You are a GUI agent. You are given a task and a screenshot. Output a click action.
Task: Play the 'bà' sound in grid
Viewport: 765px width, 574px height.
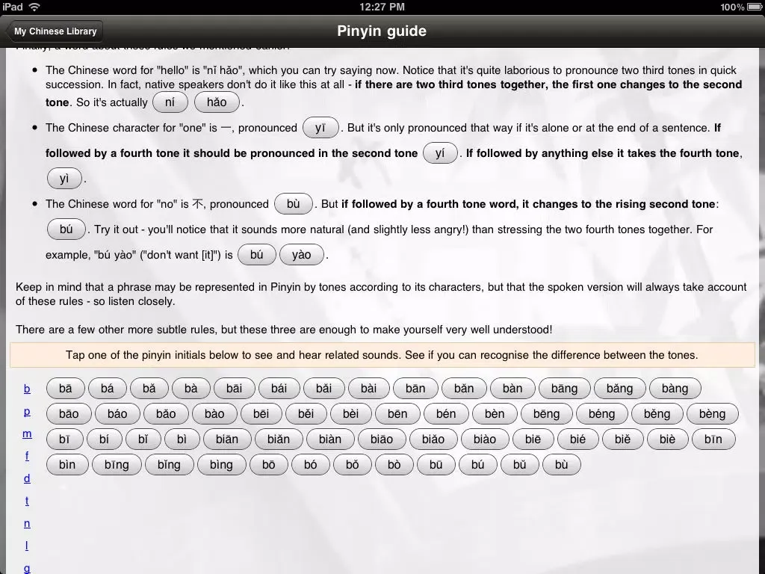point(191,388)
